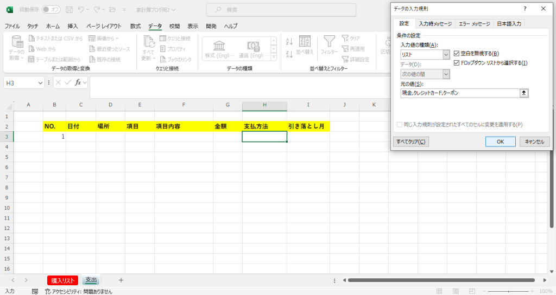Select the 購入リスト sheet tab
The height and width of the screenshot is (295, 556).
click(62, 280)
